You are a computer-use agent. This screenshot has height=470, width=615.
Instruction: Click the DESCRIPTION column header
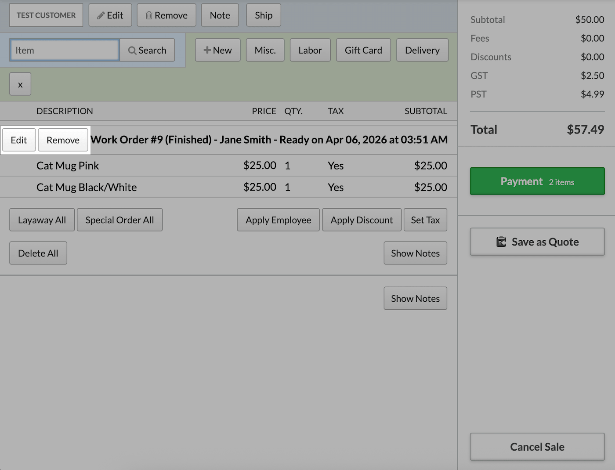[x=65, y=111]
